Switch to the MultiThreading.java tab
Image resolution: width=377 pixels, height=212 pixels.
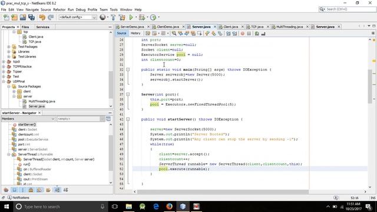(289, 26)
